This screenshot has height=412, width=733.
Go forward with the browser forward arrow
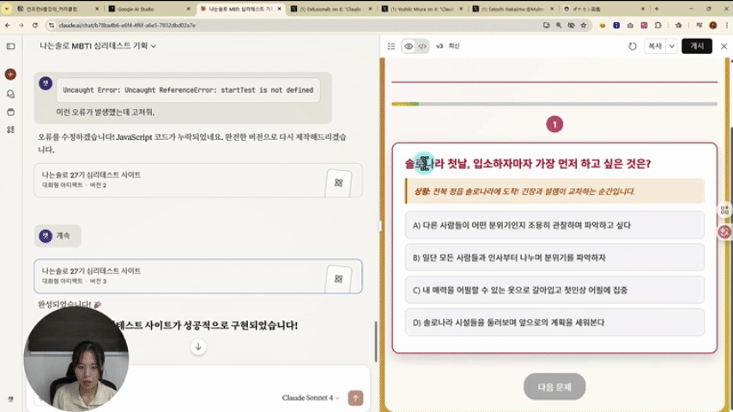[x=21, y=25]
